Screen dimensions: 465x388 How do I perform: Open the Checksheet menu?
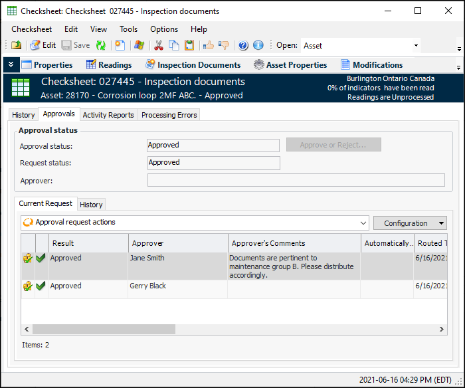(31, 29)
